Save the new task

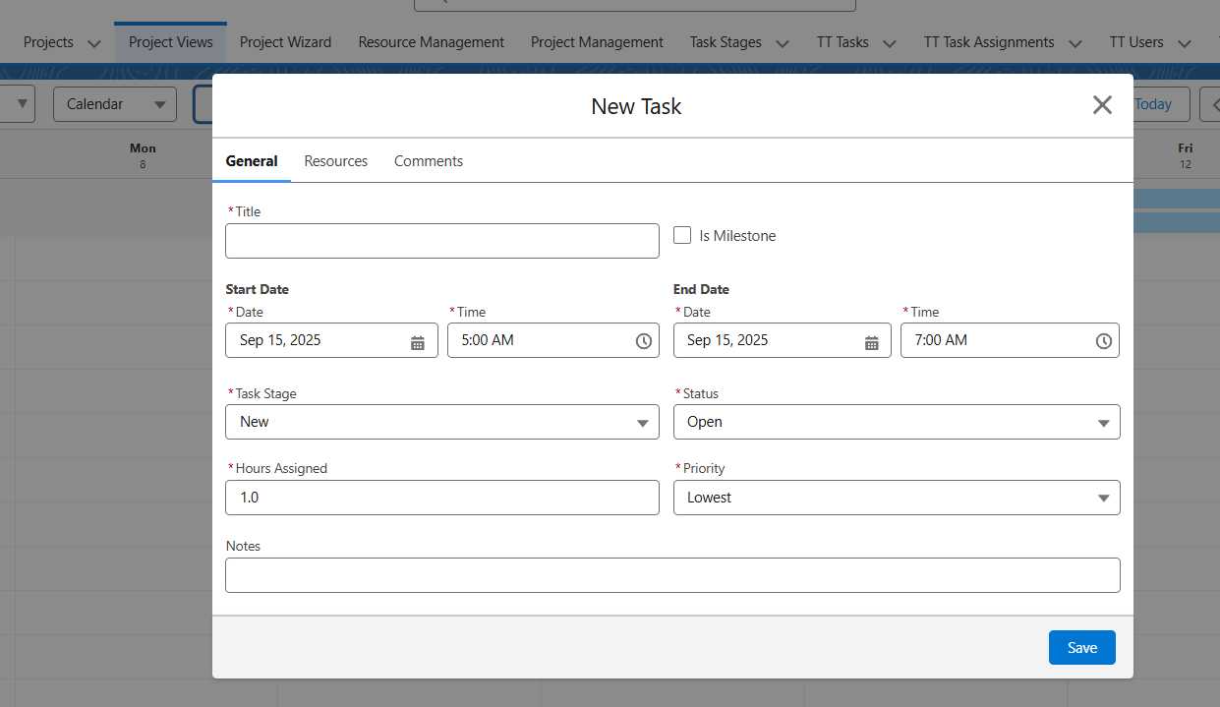coord(1081,648)
